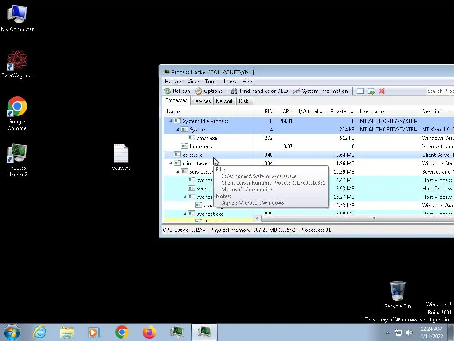The image size is (454, 341).
Task: Sort by I/O total column header
Action: click(x=311, y=111)
